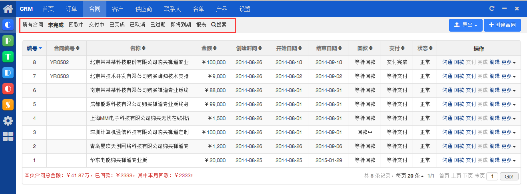The width and height of the screenshot is (527, 194).
Task: Show 所有合同 filter tab
Action: point(33,25)
